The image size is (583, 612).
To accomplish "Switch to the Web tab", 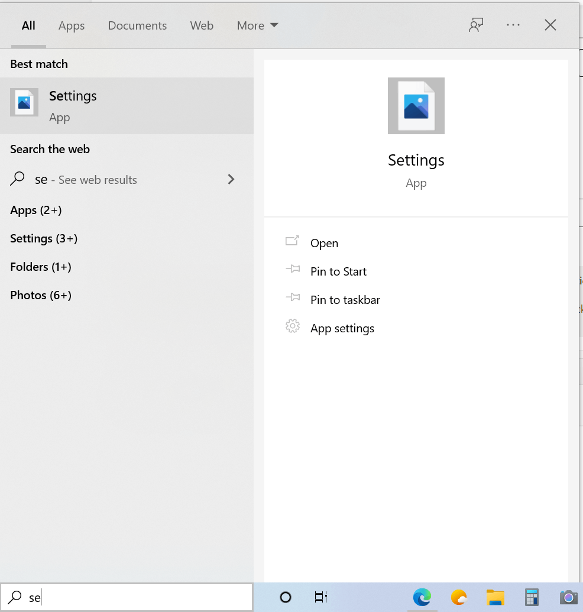I will (x=202, y=25).
